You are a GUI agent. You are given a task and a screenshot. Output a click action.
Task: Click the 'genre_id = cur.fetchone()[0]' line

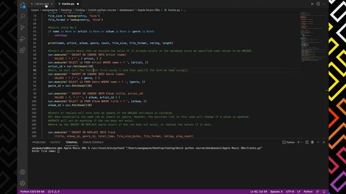click(70, 86)
